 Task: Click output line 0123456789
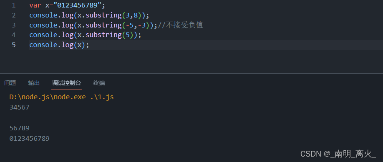tap(29, 139)
